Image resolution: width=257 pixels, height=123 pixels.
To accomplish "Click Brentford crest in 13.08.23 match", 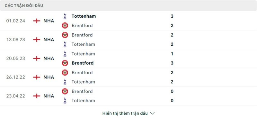I will [65, 35].
